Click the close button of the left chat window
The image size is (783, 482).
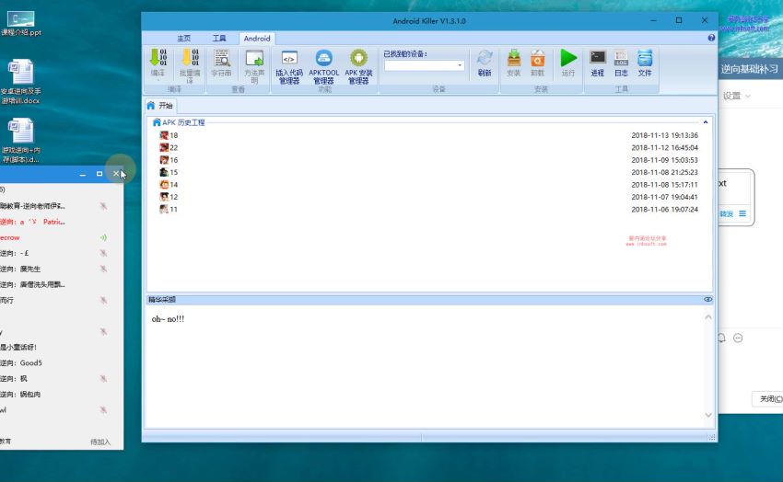point(116,174)
